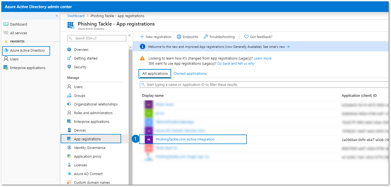
Task: Follow the Learn more link
Action: (262, 58)
